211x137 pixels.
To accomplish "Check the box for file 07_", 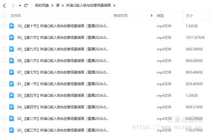I will (x=4, y=72).
